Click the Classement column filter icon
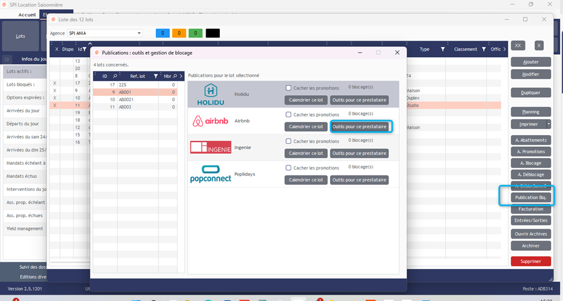 click(484, 49)
